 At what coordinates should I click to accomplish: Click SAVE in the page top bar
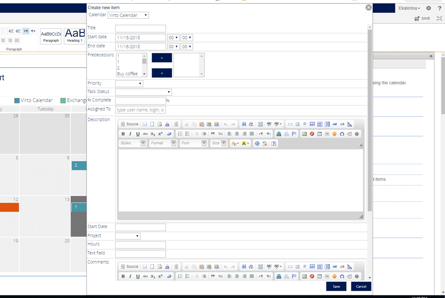[422, 18]
